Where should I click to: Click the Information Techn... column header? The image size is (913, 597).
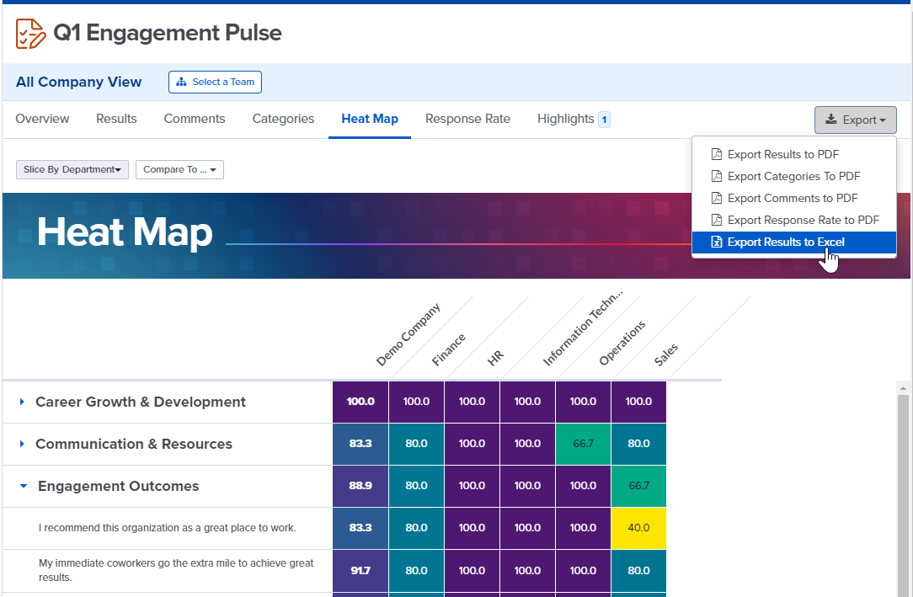(x=582, y=328)
